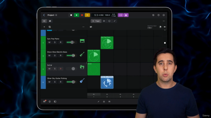Switch to the Tracks view icon
The width and height of the screenshot is (211, 118).
50,21
